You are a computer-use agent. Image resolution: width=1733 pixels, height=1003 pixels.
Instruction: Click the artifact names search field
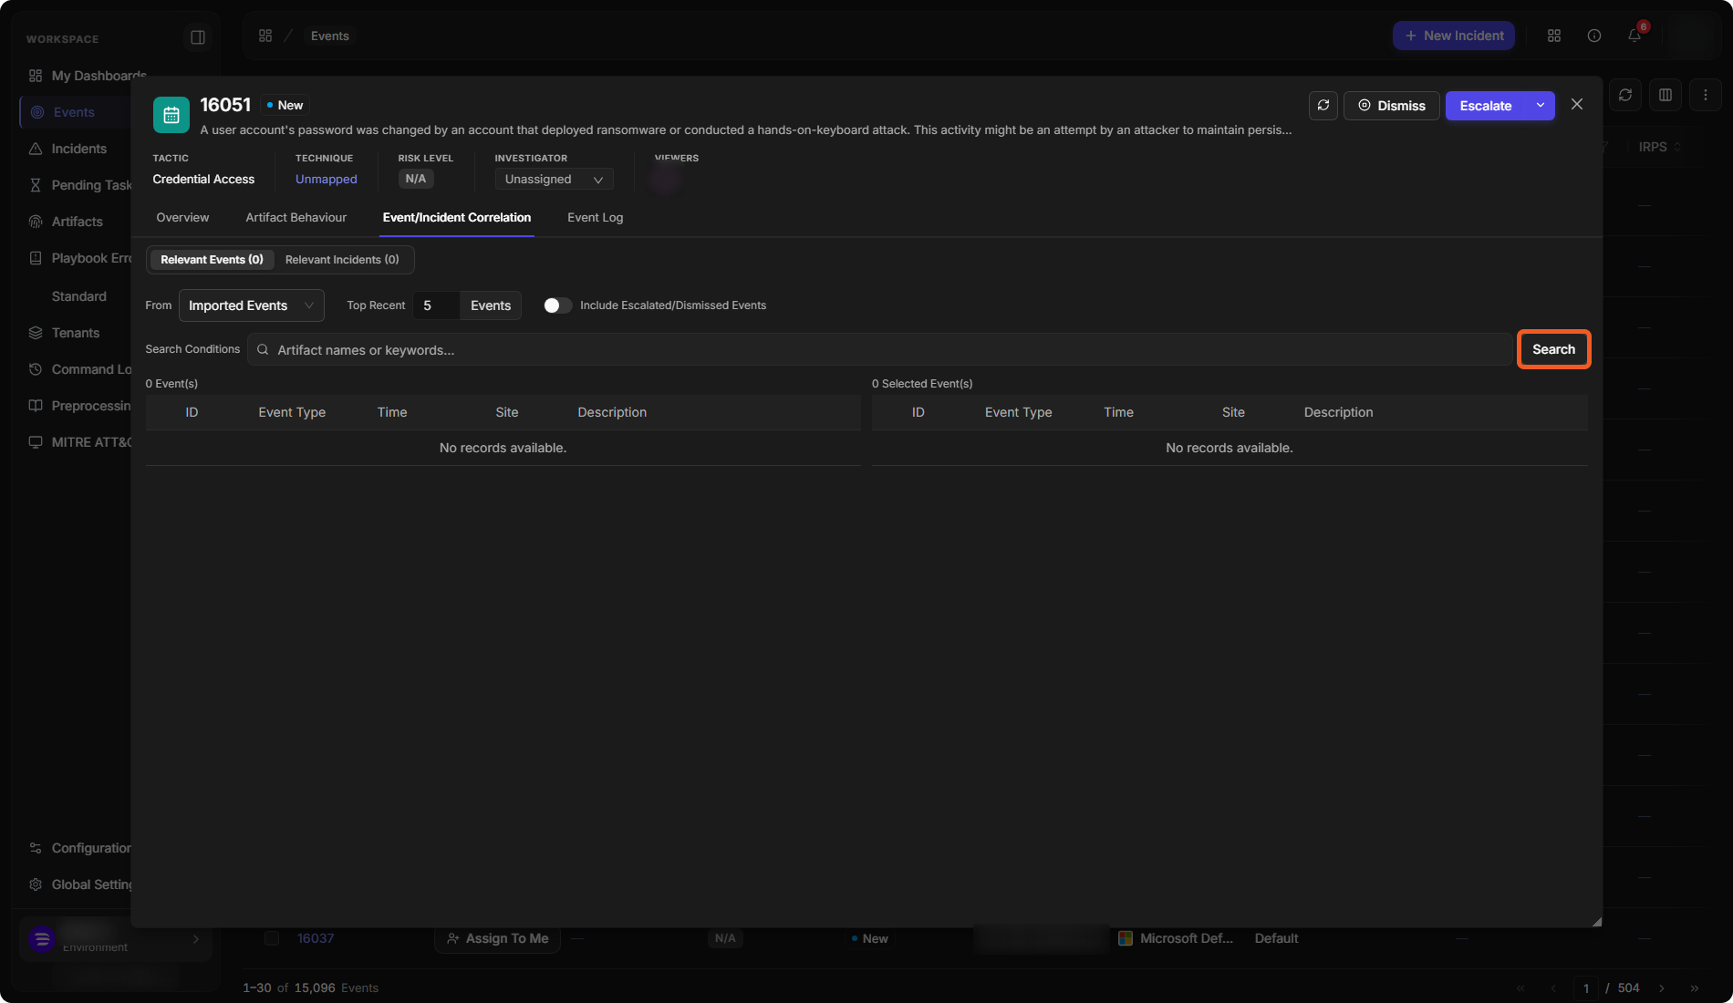pyautogui.click(x=879, y=350)
